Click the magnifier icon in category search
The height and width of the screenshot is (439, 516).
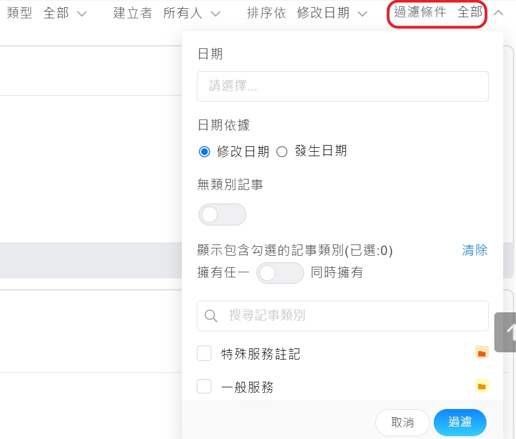click(211, 316)
